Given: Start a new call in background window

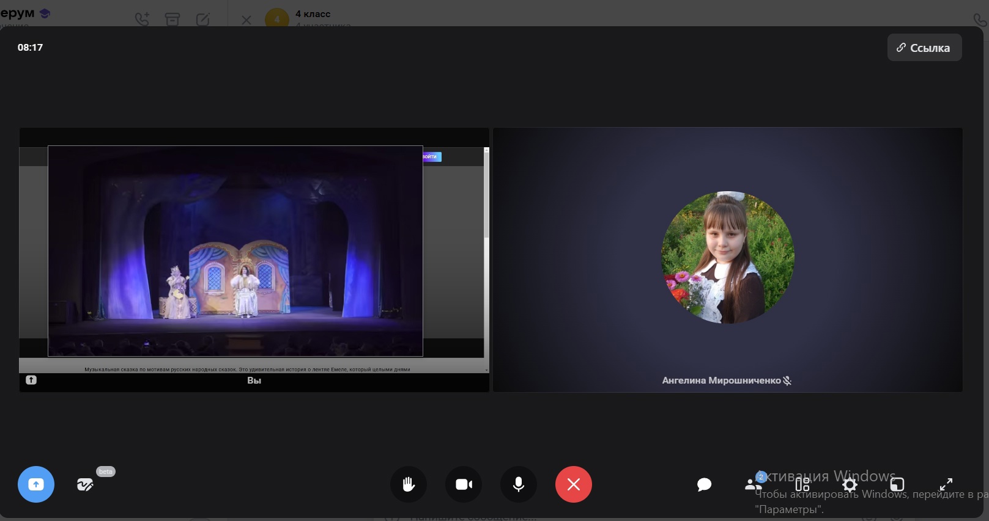Looking at the screenshot, I should (x=142, y=20).
